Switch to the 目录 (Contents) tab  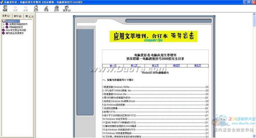coord(6,16)
